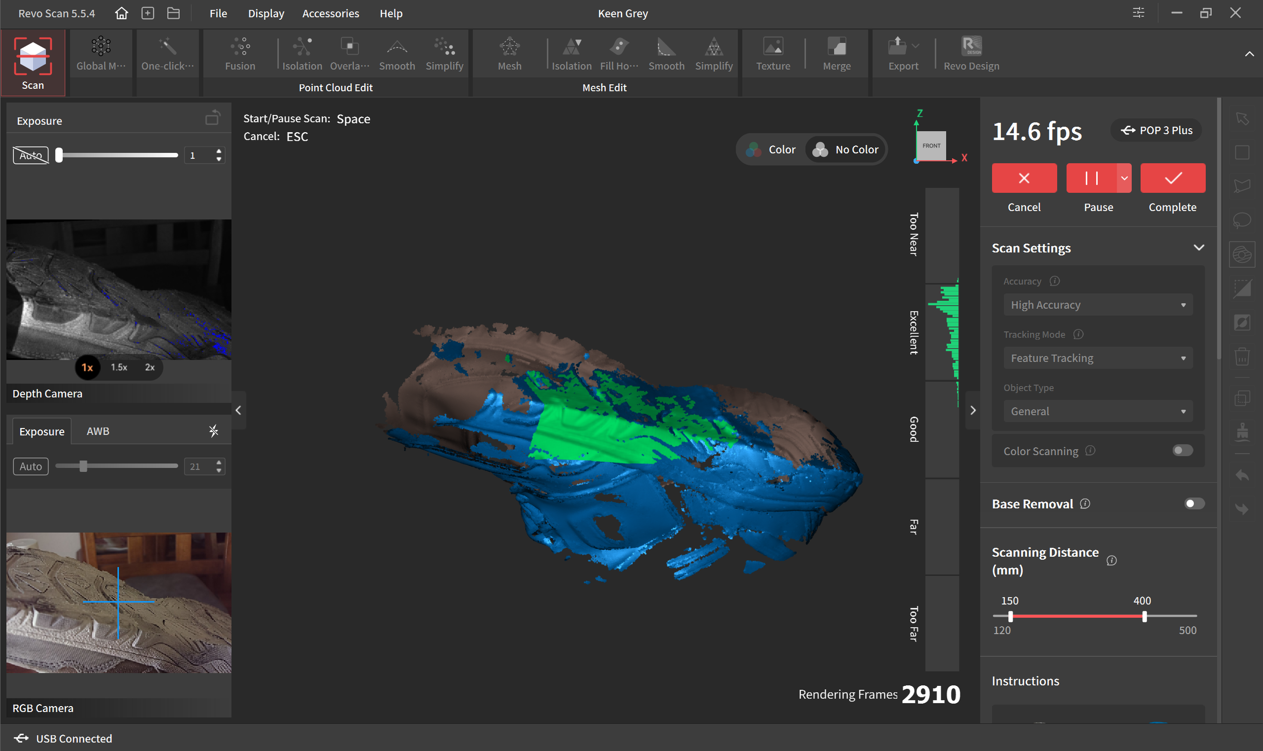Click the depth camera exposure slider handle
The width and height of the screenshot is (1263, 751).
click(59, 155)
